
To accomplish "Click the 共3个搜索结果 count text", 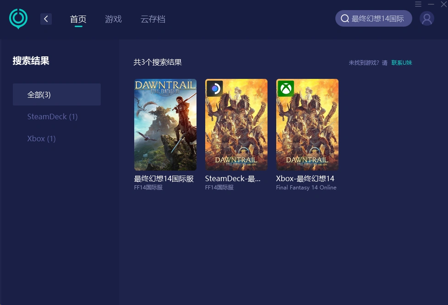I will point(158,62).
